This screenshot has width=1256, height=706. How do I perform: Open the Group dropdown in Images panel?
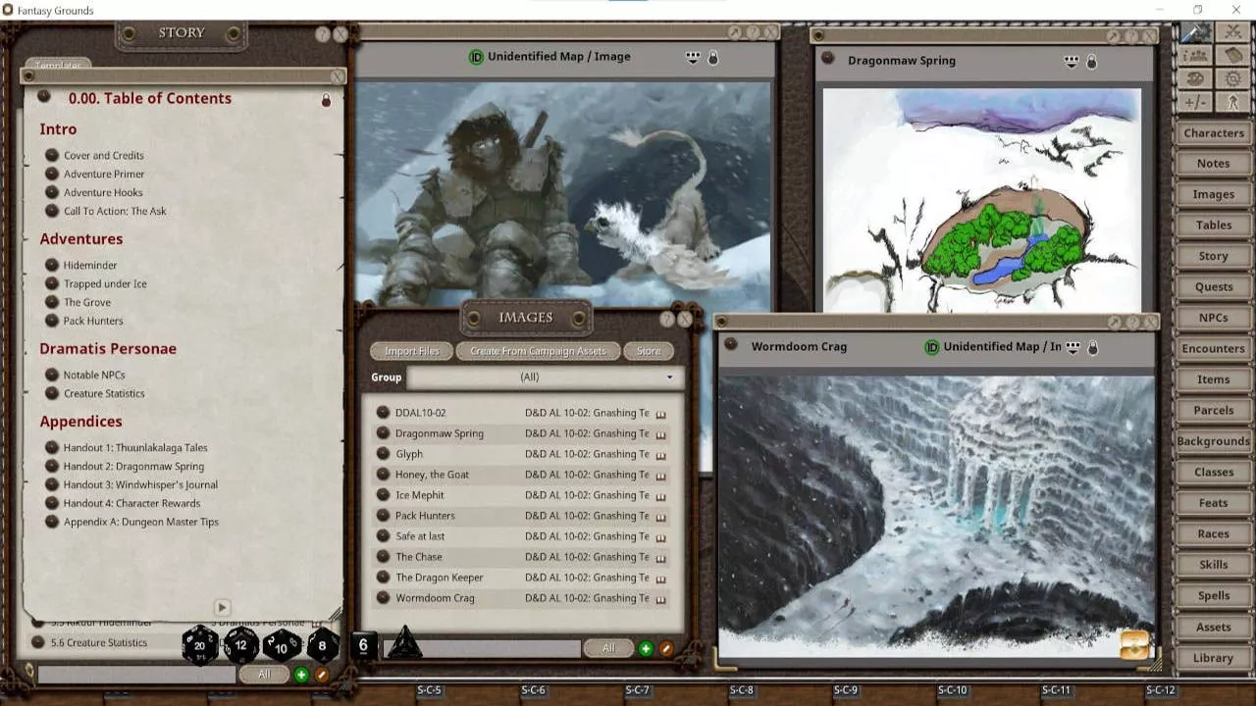click(x=545, y=377)
